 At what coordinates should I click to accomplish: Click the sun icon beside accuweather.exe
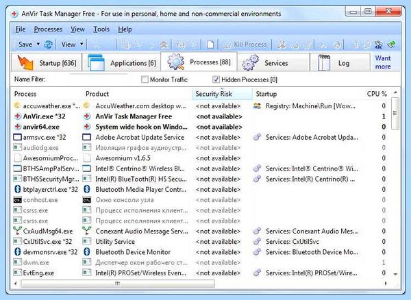[x=17, y=106]
